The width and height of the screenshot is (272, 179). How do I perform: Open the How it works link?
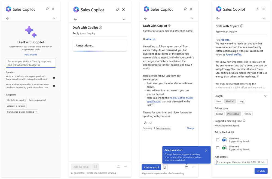tap(31, 55)
